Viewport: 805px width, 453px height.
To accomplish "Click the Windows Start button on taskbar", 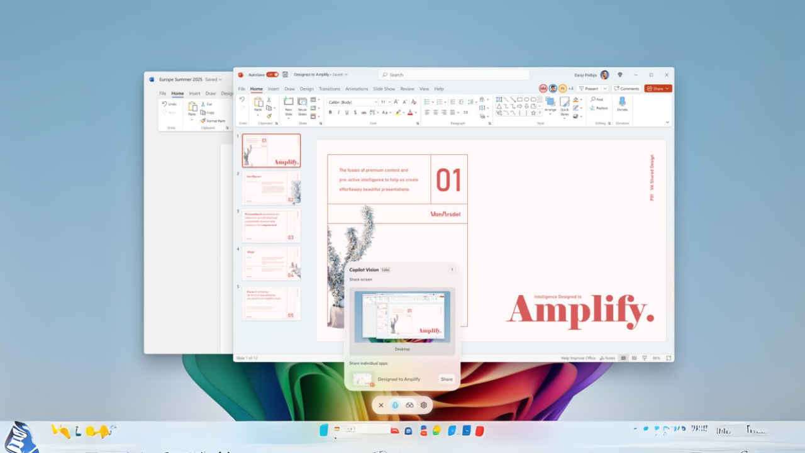I will pyautogui.click(x=324, y=430).
